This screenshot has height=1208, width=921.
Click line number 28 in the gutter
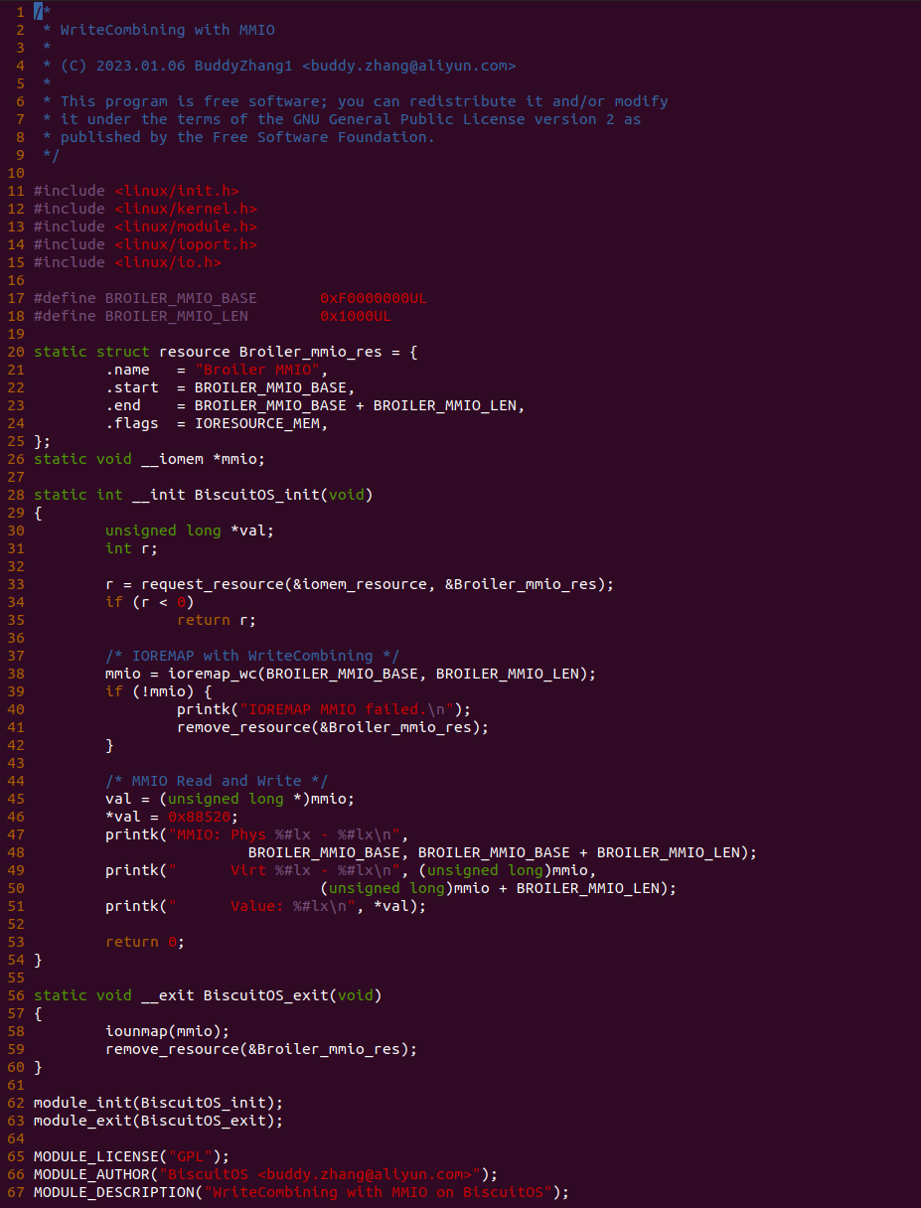point(15,495)
